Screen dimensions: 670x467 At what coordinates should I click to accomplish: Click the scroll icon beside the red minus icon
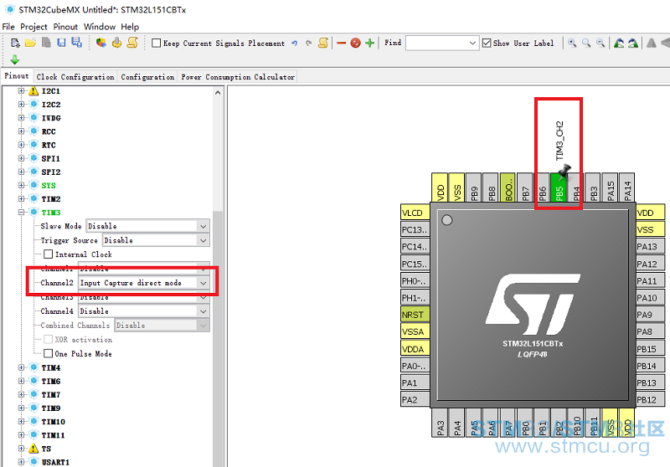(323, 43)
